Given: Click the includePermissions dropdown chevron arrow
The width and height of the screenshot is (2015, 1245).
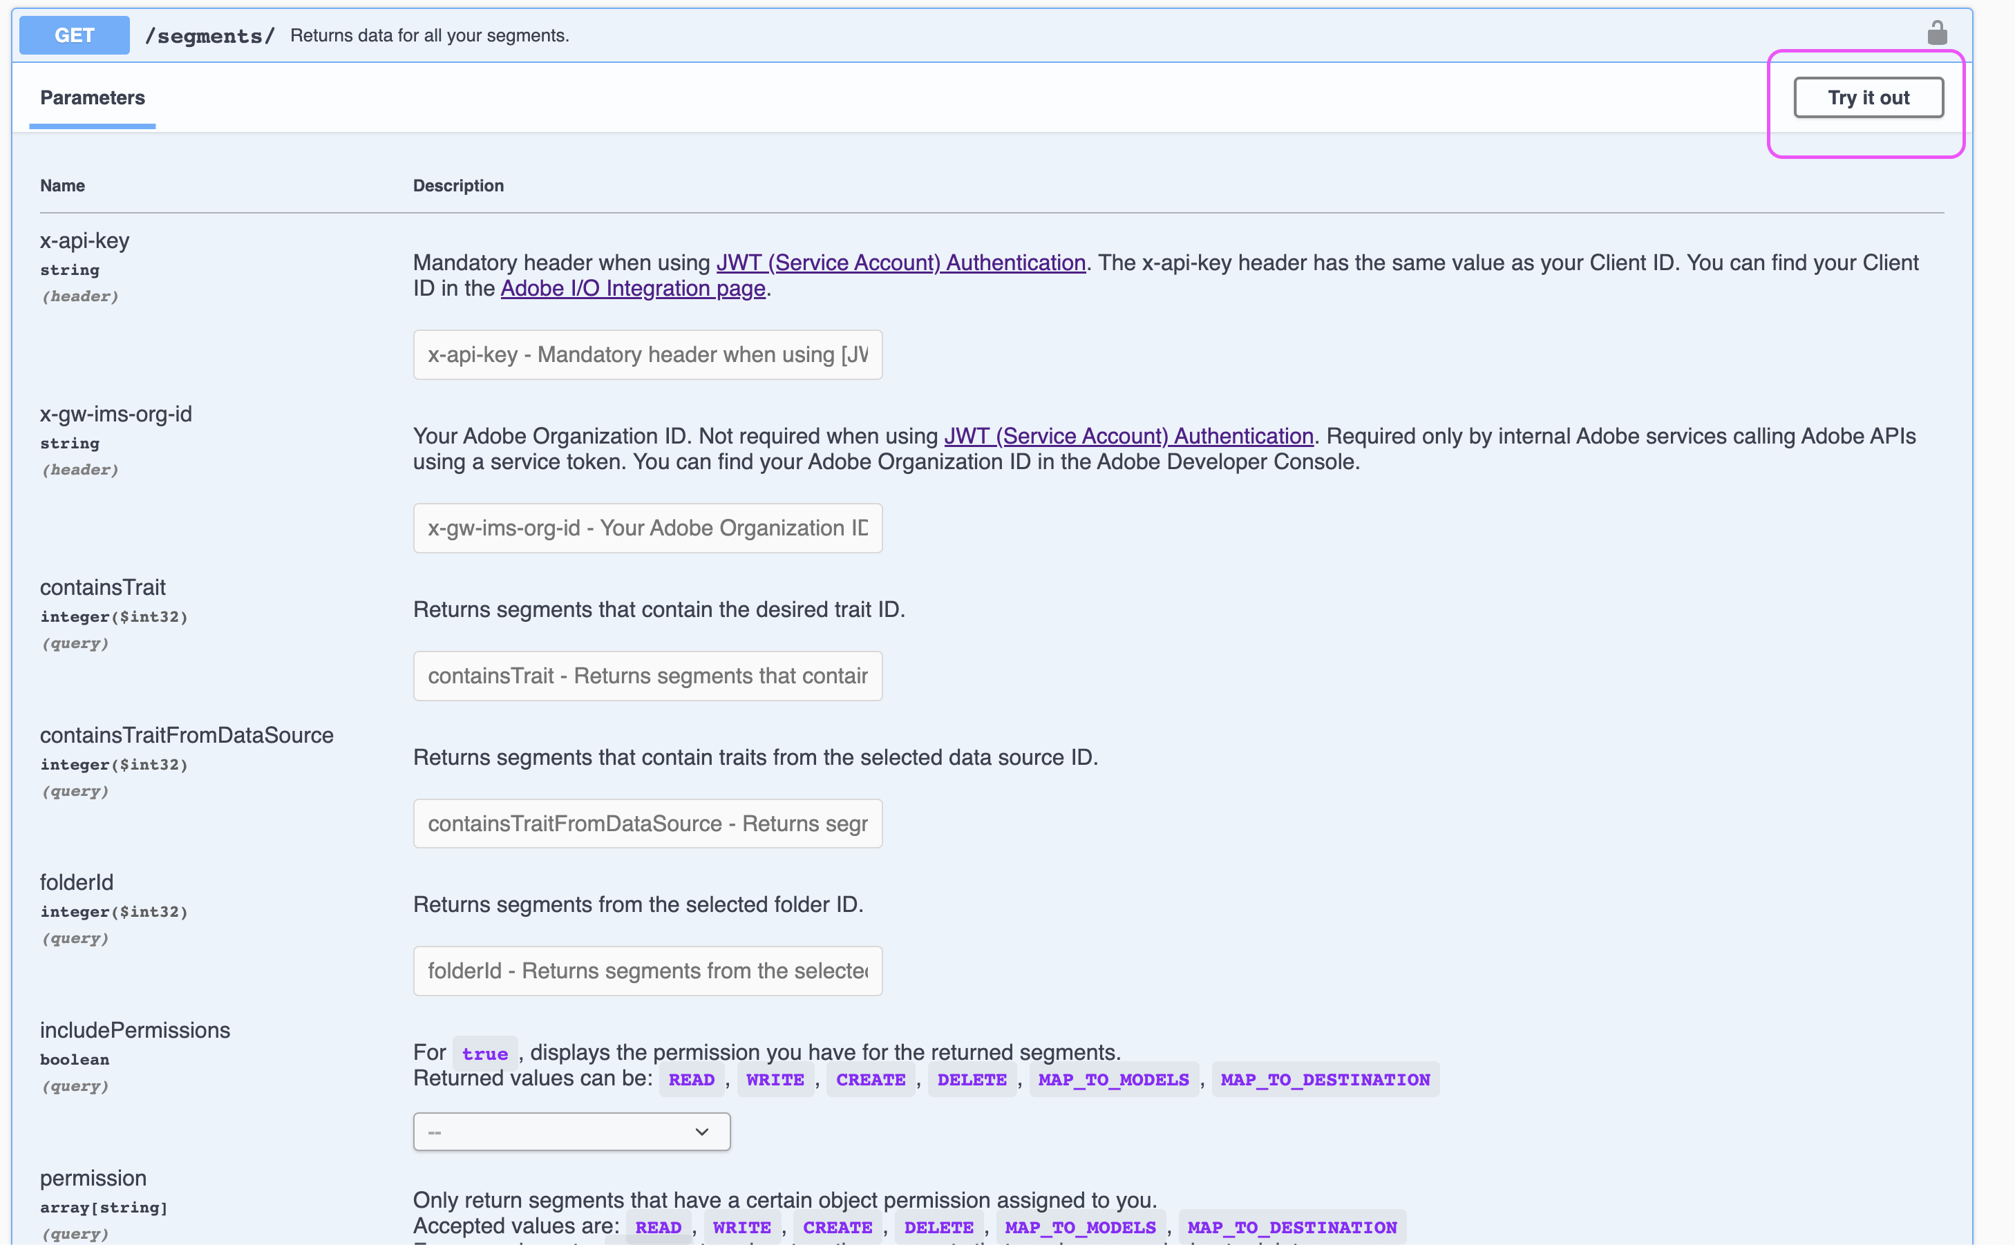Looking at the screenshot, I should pyautogui.click(x=701, y=1132).
